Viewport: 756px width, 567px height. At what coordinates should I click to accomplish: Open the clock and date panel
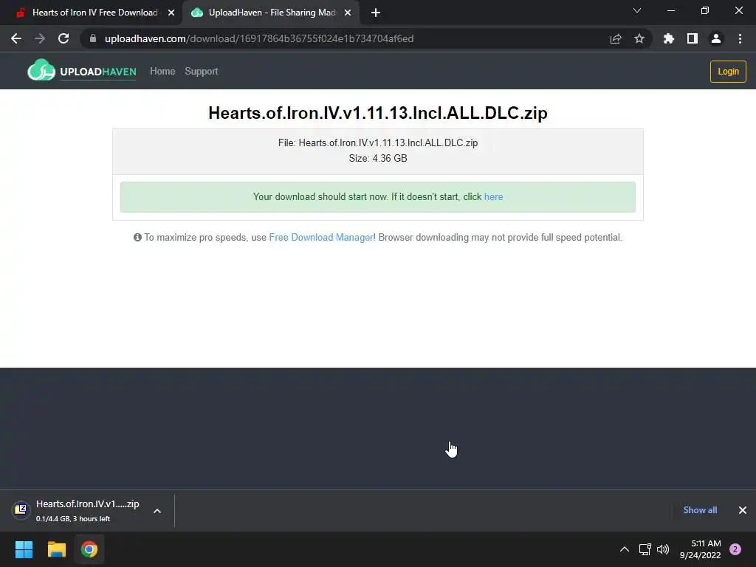pos(701,549)
